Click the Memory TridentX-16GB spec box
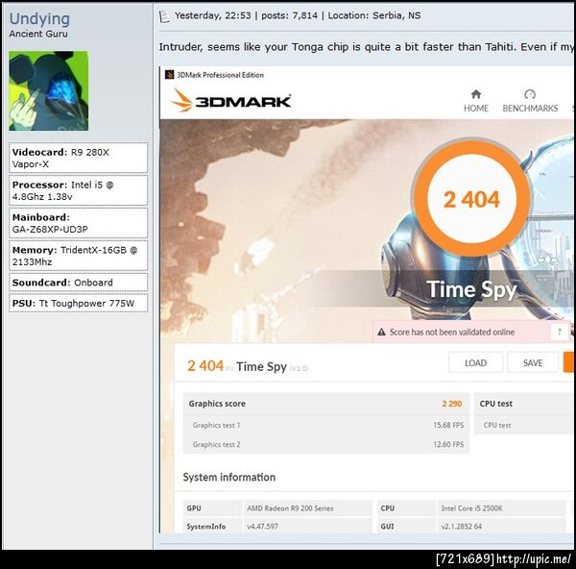Image resolution: width=576 pixels, height=569 pixels. [x=79, y=256]
